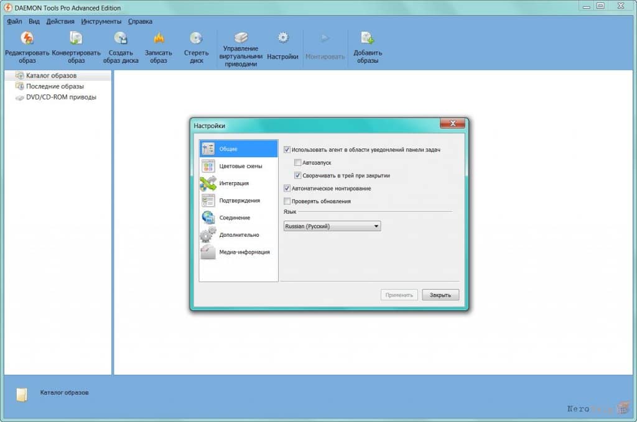Click the Настройки gear icon in toolbar
The width and height of the screenshot is (637, 422).
pos(283,38)
